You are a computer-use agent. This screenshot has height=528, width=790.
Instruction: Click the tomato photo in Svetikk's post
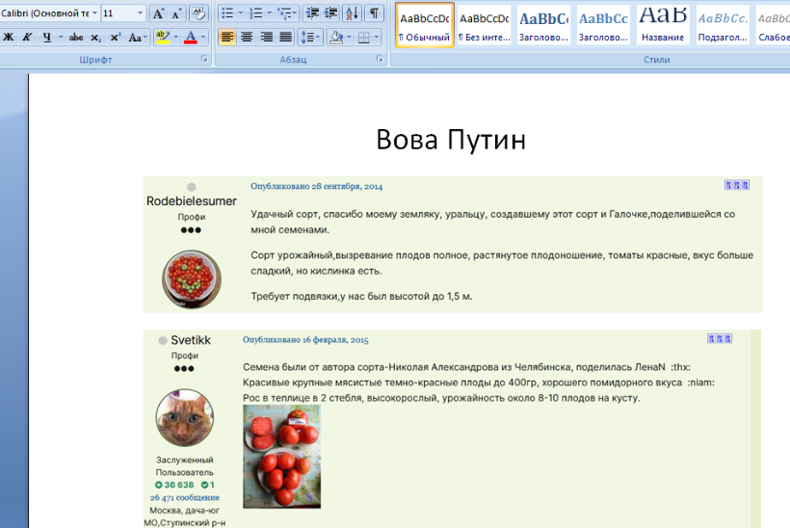[281, 456]
